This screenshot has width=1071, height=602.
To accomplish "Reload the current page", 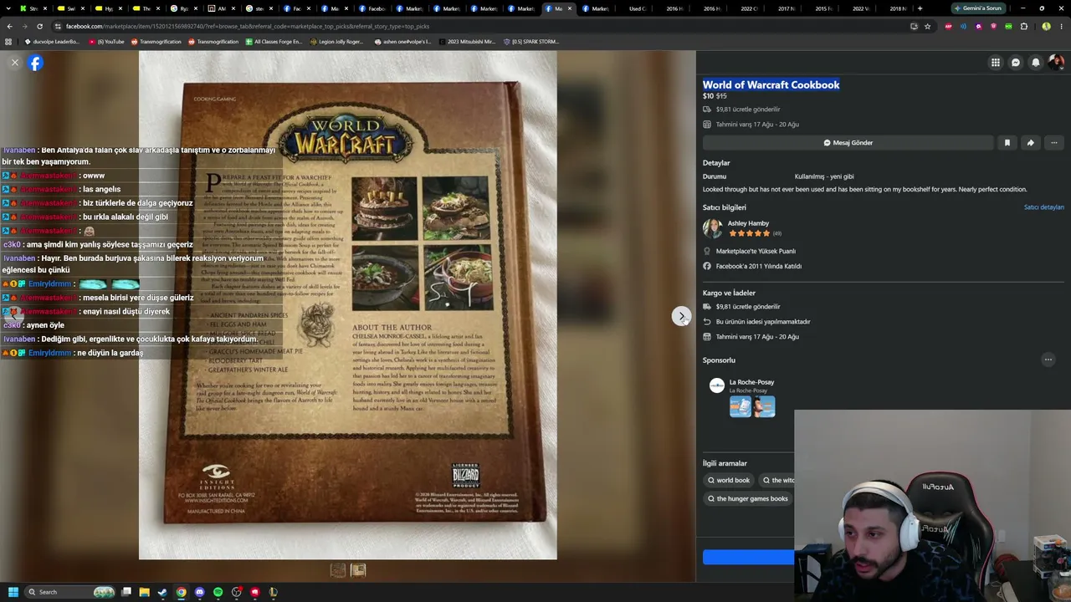I will point(40,26).
